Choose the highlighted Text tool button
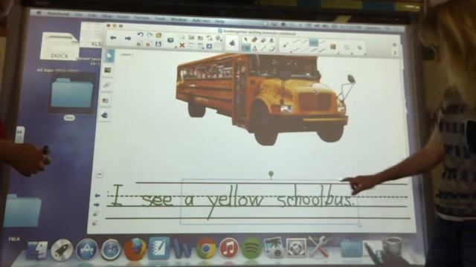 [x=246, y=48]
